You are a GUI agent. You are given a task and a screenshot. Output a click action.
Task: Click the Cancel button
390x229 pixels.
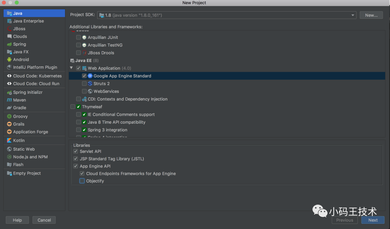[44, 220]
